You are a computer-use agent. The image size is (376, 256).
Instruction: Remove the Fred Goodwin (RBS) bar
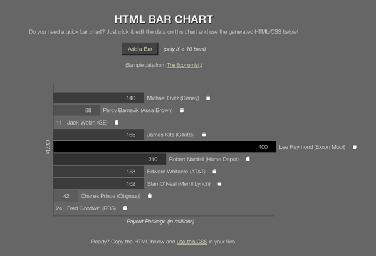click(125, 208)
